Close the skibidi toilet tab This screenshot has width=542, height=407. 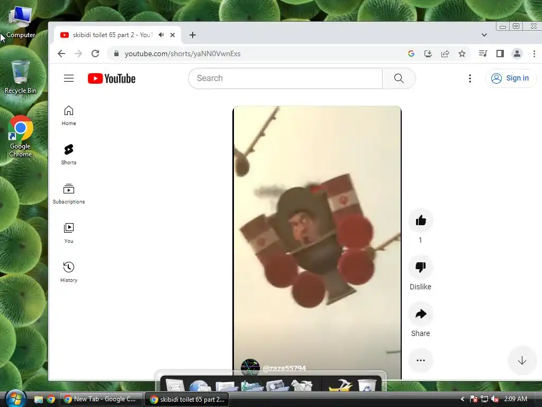click(x=173, y=35)
